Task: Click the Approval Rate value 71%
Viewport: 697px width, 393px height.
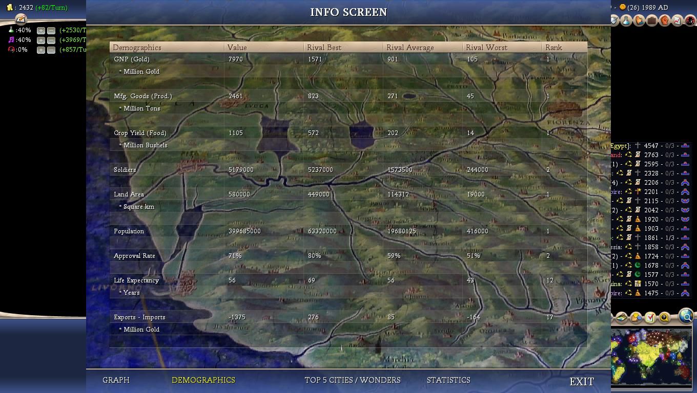Action: coord(235,256)
